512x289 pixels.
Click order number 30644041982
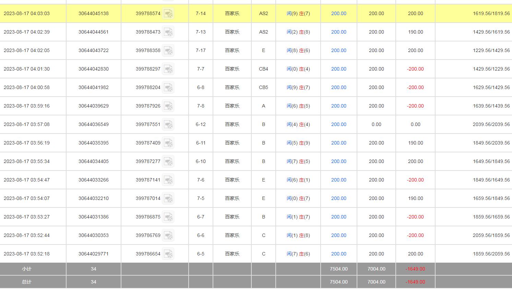click(94, 87)
